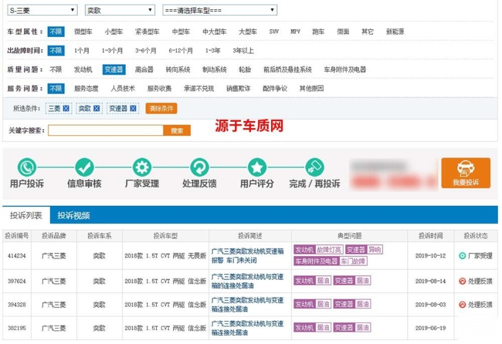Remove the 变速器 filter via its X
502x344 pixels.
click(x=133, y=108)
